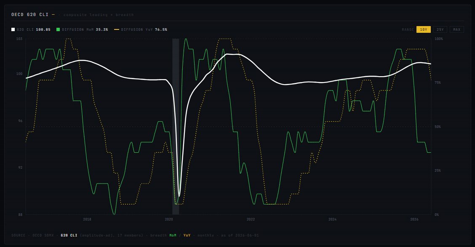This screenshot has width=475, height=247.
Task: Click the 92 left-axis label
Action: (x=20, y=167)
